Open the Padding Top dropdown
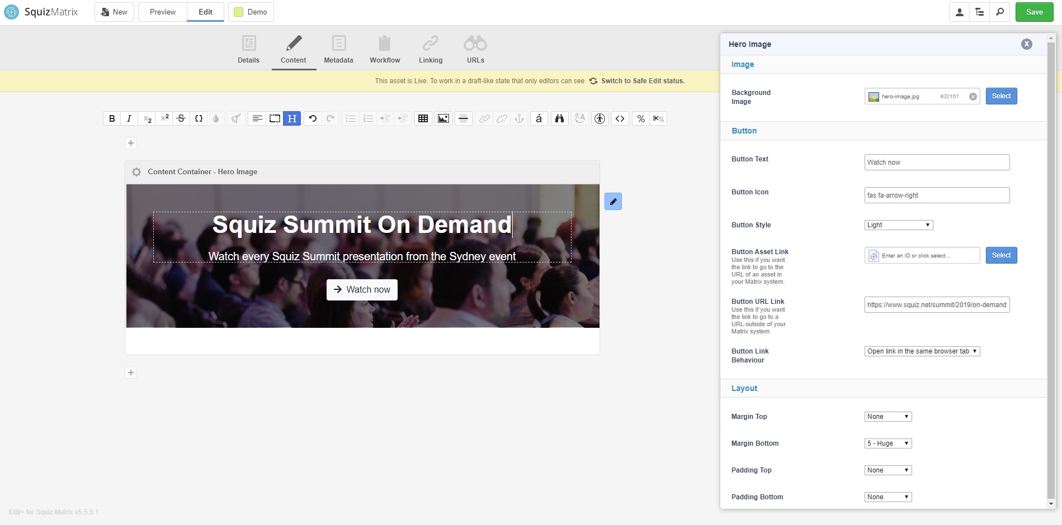Image resolution: width=1062 pixels, height=525 pixels. point(888,470)
